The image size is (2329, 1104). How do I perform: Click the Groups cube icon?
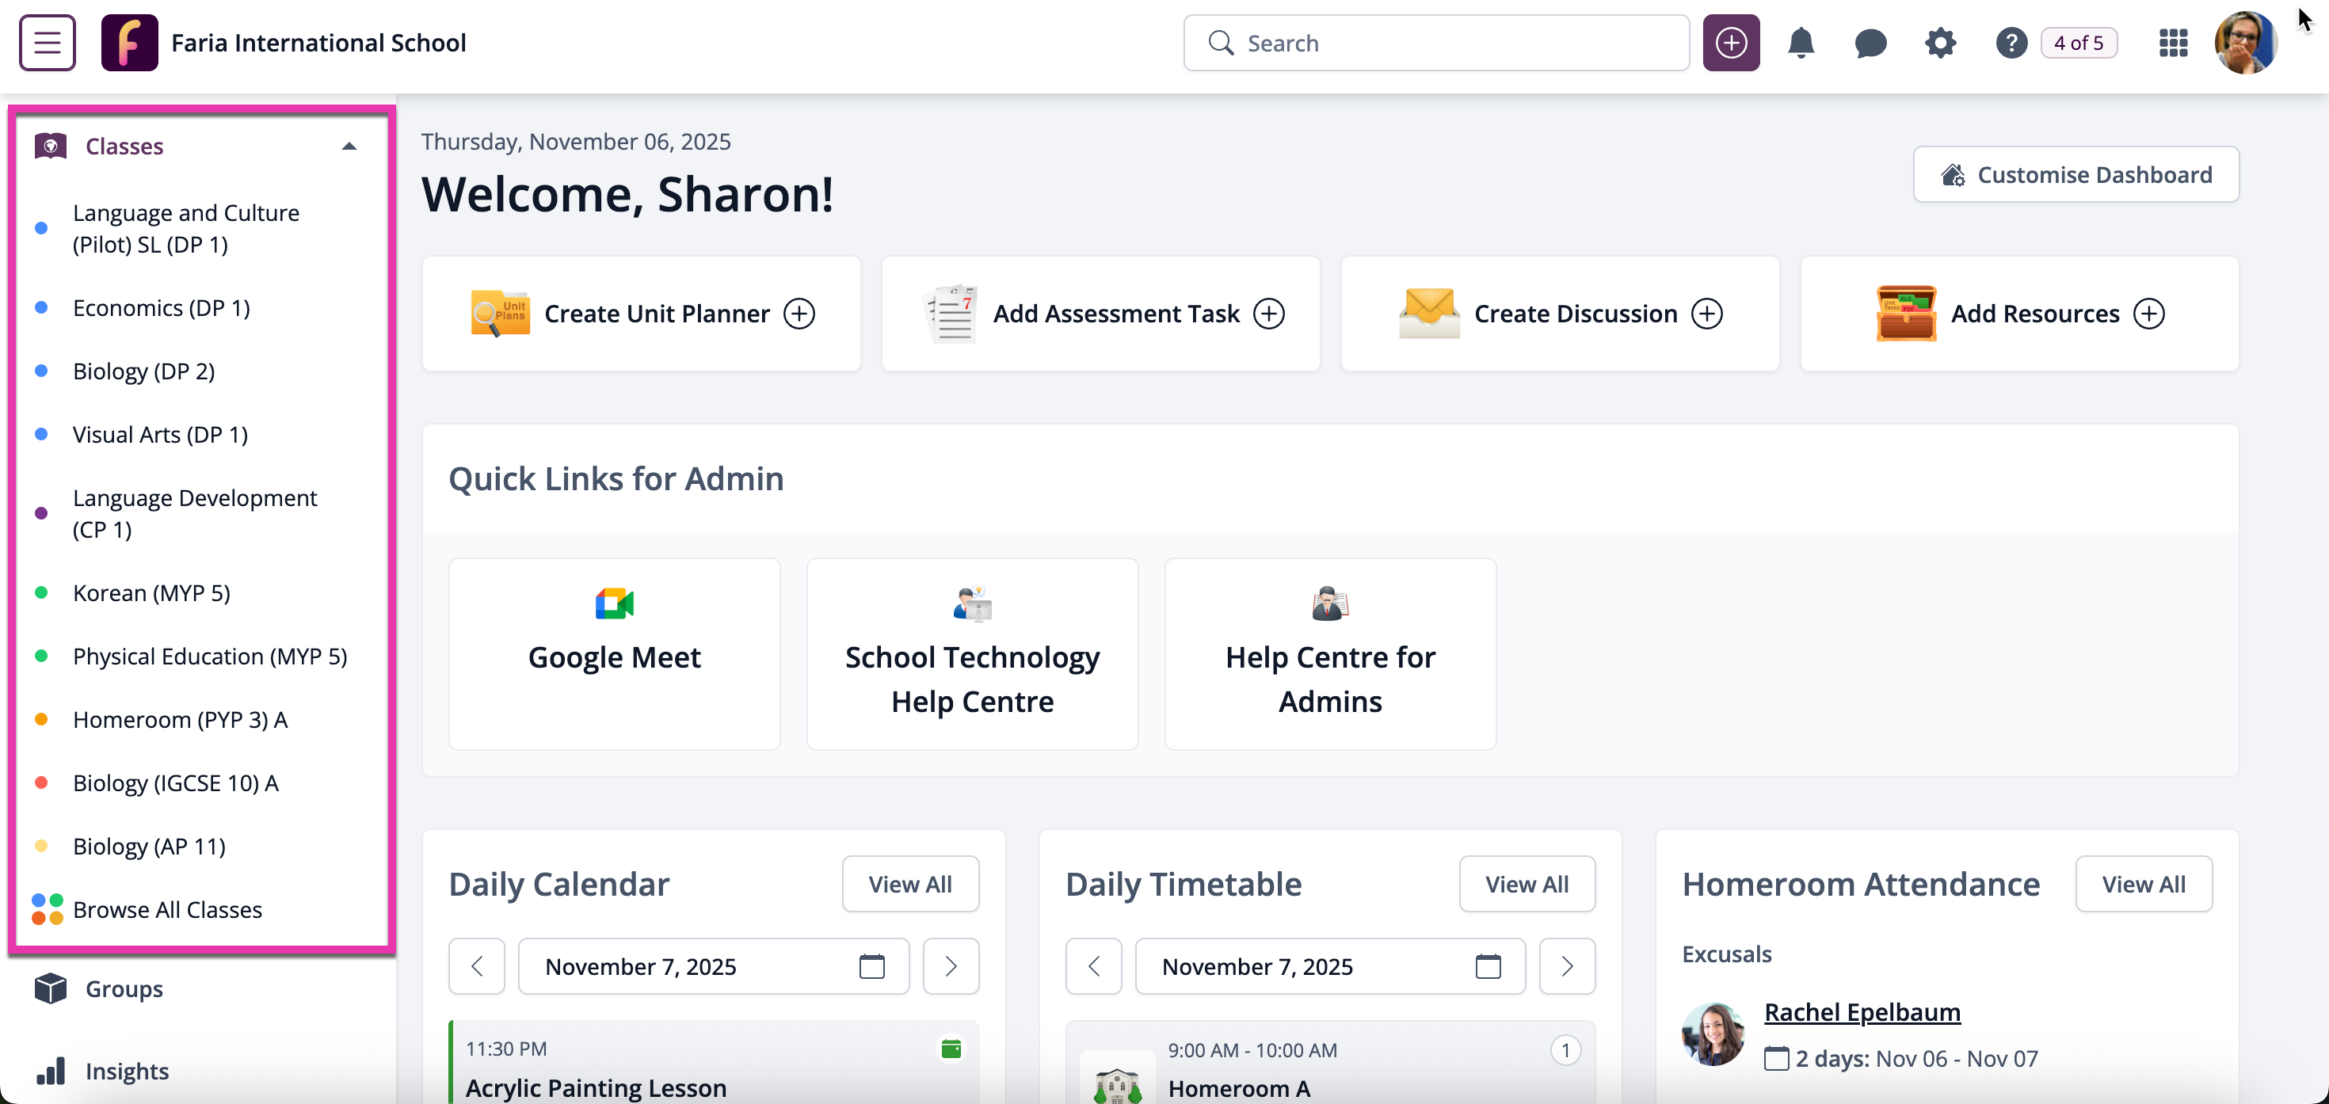coord(51,988)
